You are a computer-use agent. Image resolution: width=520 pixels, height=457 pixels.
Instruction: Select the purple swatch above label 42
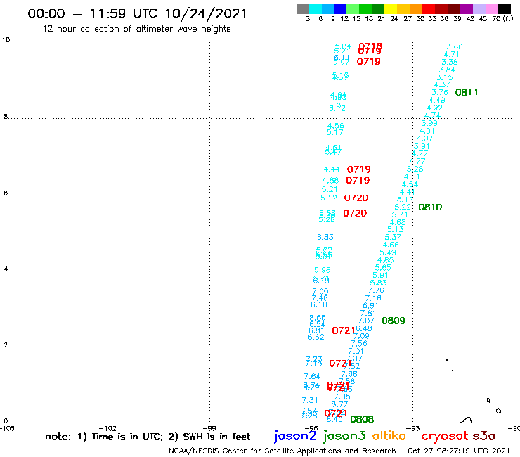tap(467, 8)
